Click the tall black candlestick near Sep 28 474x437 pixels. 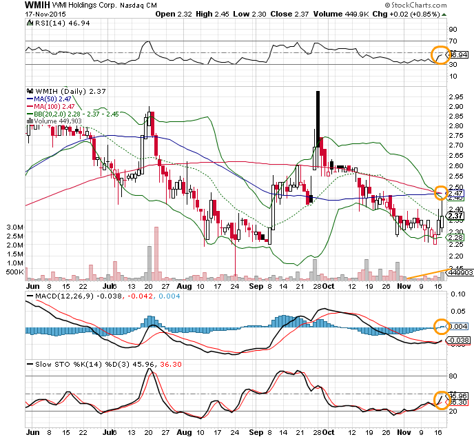(318, 119)
